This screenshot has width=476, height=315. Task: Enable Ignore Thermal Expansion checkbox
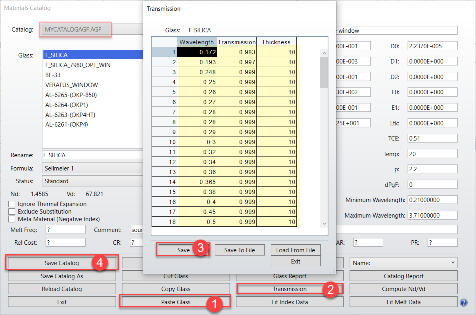[x=12, y=204]
